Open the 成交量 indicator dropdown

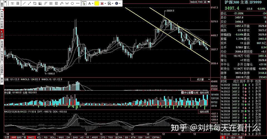click(201, 80)
